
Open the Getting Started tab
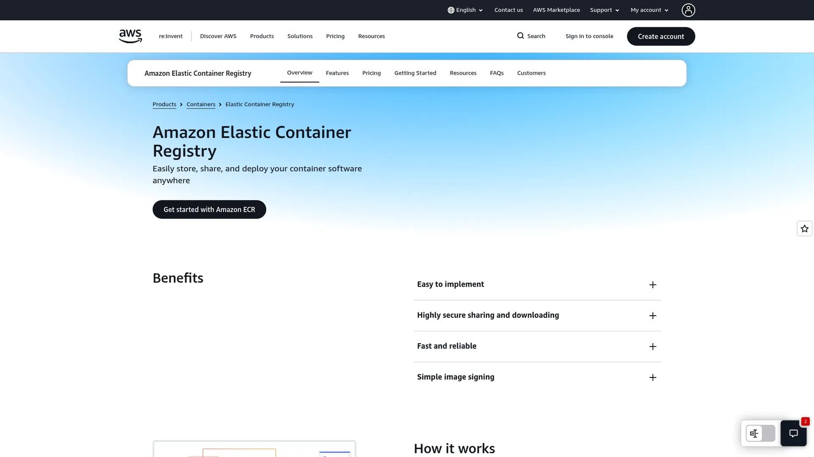(x=415, y=73)
